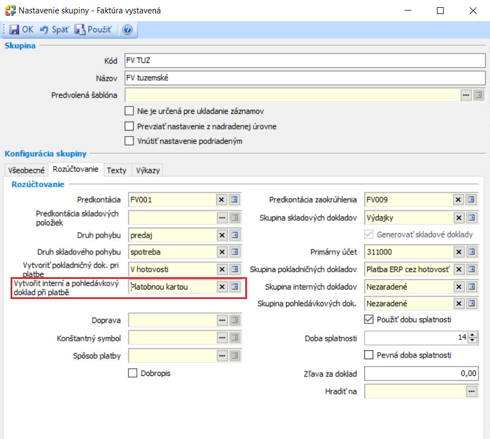Click the Späť undo button
This screenshot has height=439, width=490.
click(x=54, y=30)
